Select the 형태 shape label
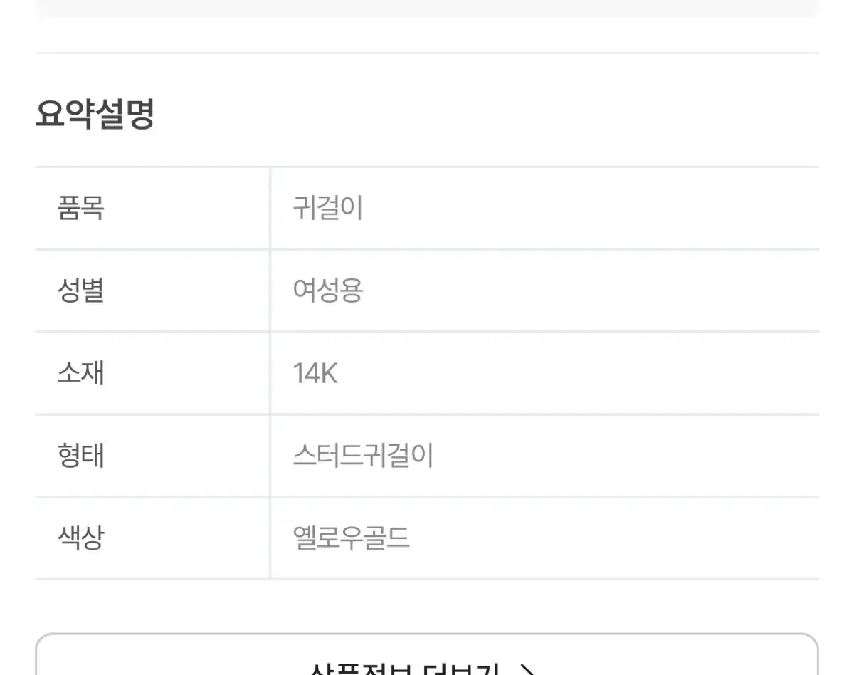The height and width of the screenshot is (675, 854). (80, 454)
